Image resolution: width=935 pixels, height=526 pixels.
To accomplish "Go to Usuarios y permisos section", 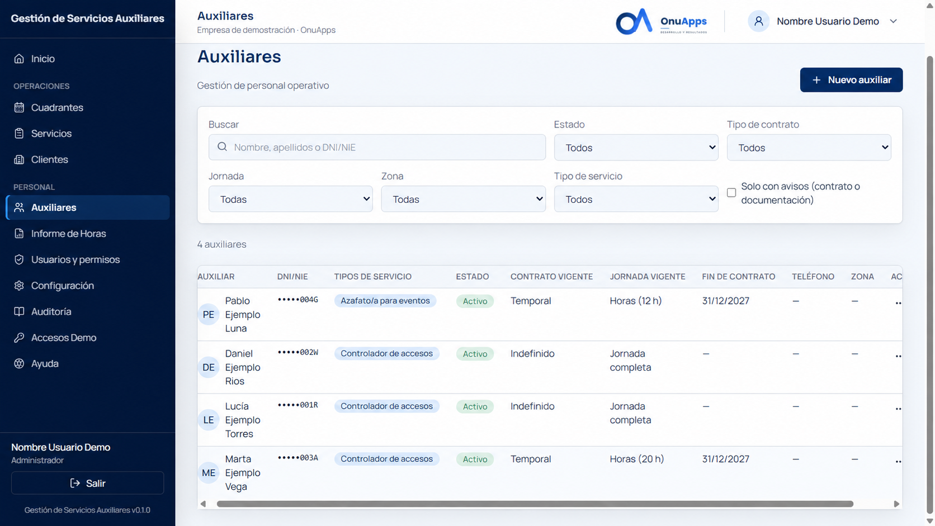I will [88, 259].
